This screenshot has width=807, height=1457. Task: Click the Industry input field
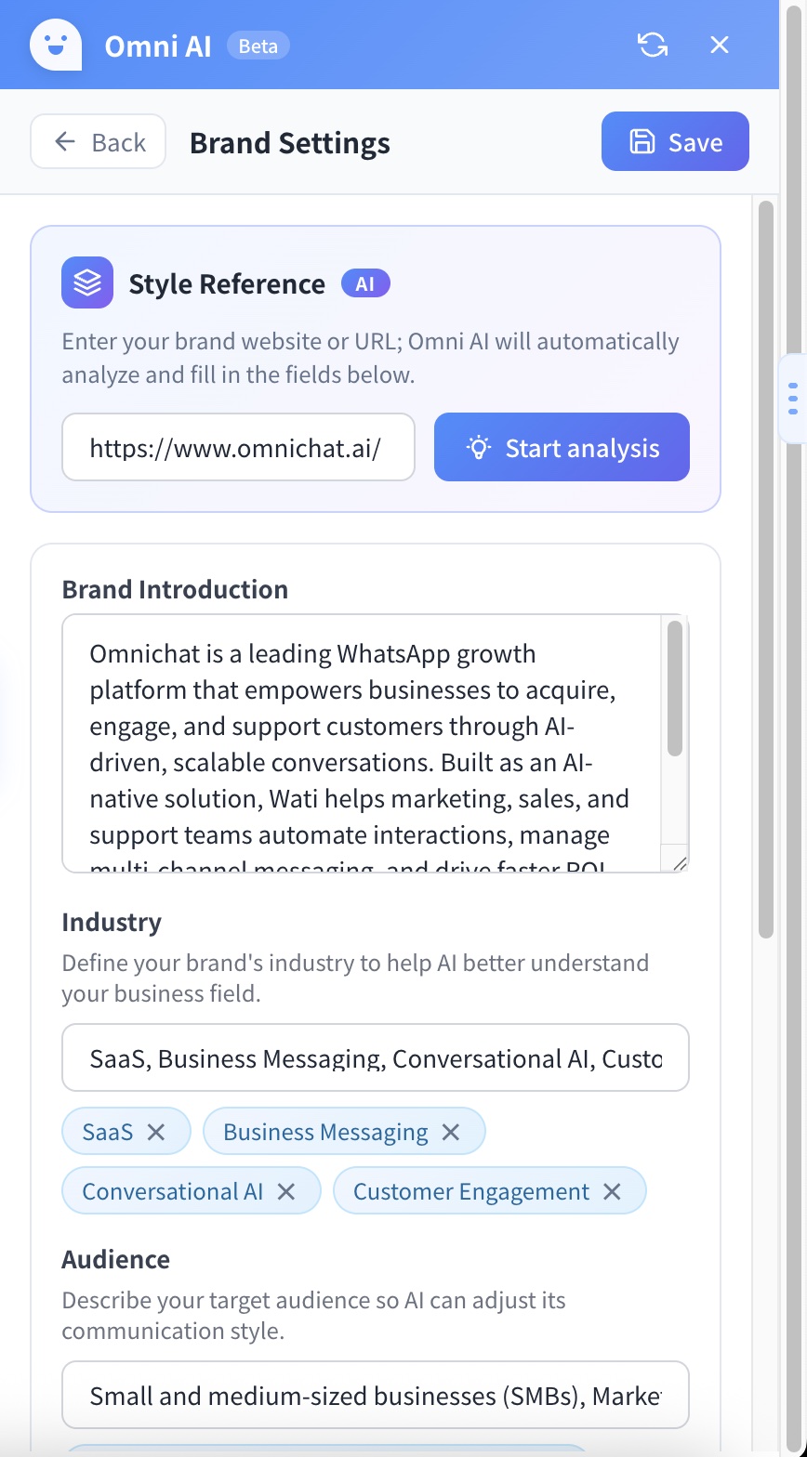[376, 1057]
